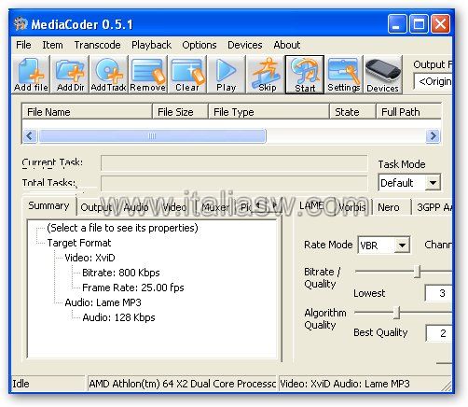Sort by the File Type column header
Screen dimensions: 468x407
coord(268,112)
